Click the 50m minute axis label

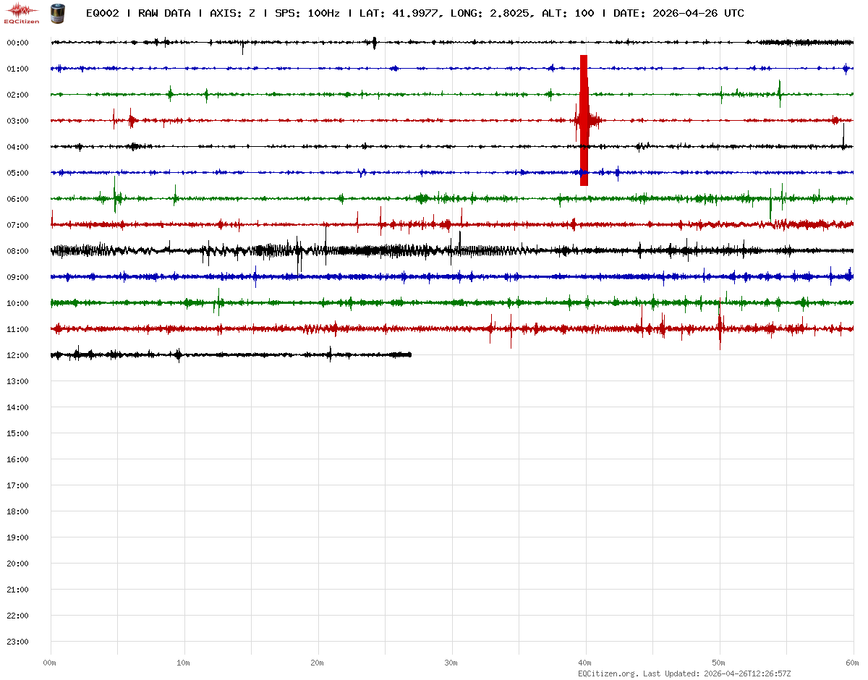pos(719,663)
